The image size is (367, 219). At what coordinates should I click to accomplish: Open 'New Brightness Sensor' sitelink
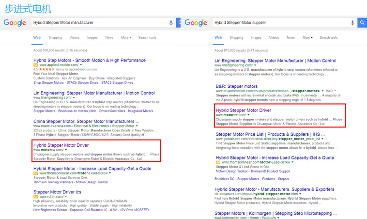50,210
